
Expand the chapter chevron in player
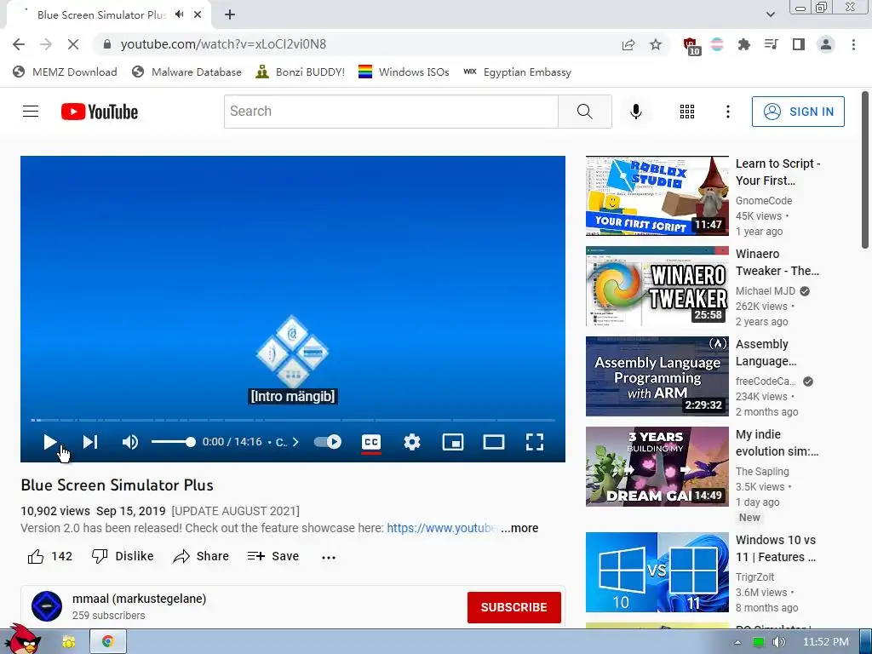tap(295, 442)
